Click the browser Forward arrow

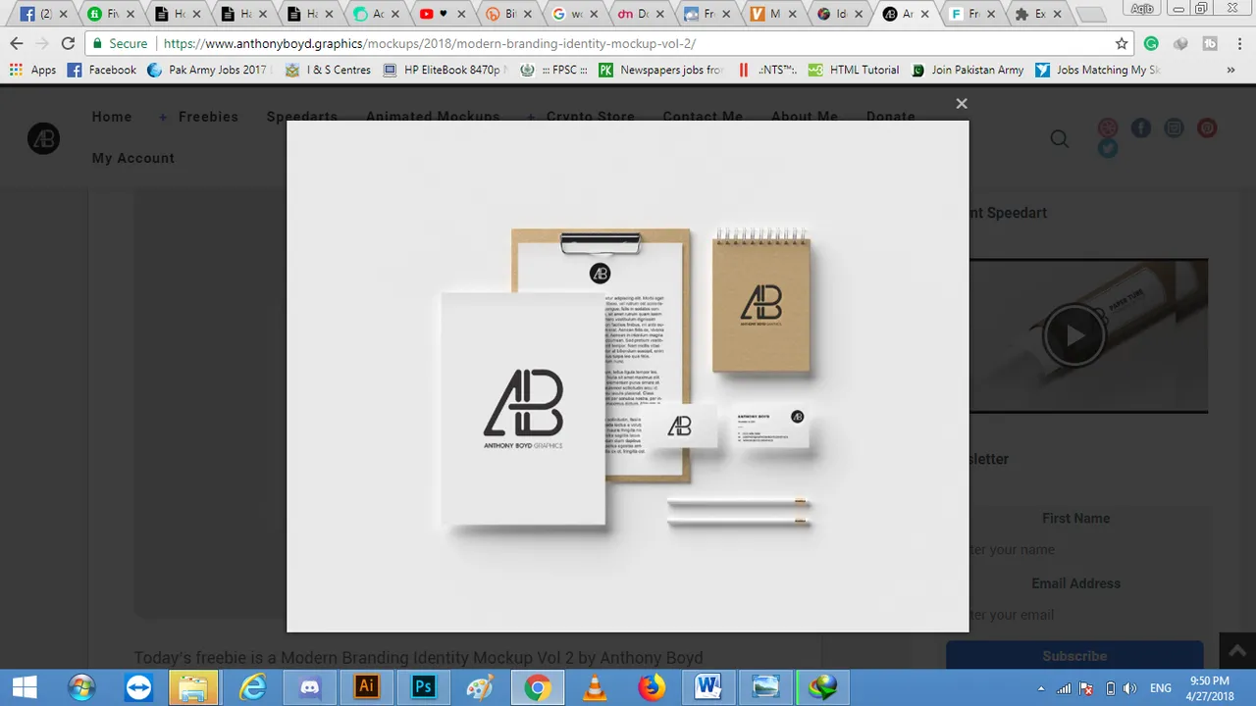pos(41,43)
